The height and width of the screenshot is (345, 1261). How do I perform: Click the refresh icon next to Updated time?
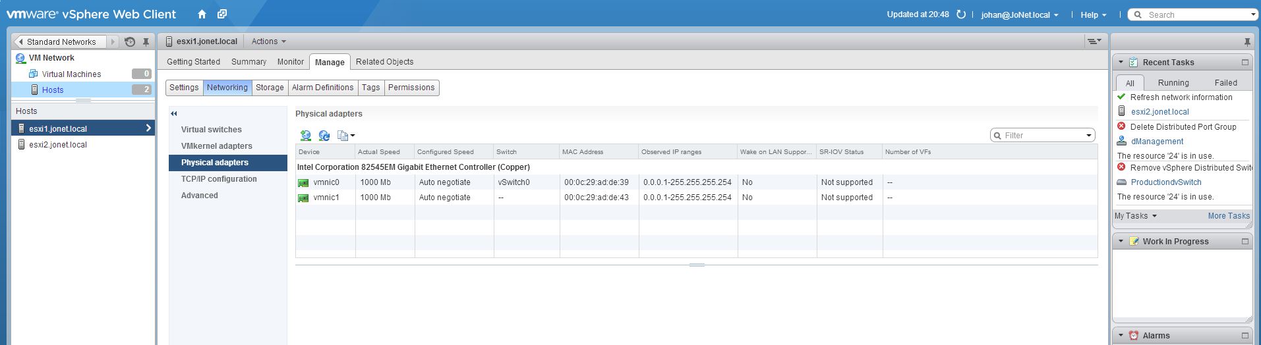[x=961, y=14]
